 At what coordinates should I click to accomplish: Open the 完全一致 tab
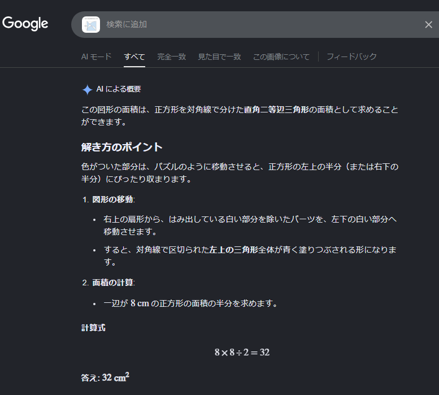(171, 57)
